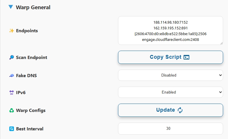Focus the Best Interval input field

pyautogui.click(x=170, y=129)
